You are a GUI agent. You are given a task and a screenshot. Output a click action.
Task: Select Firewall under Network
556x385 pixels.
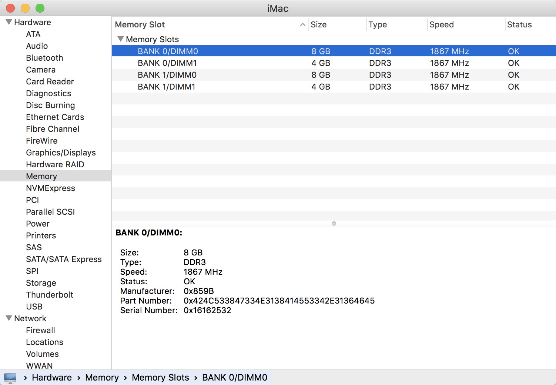[x=41, y=330]
